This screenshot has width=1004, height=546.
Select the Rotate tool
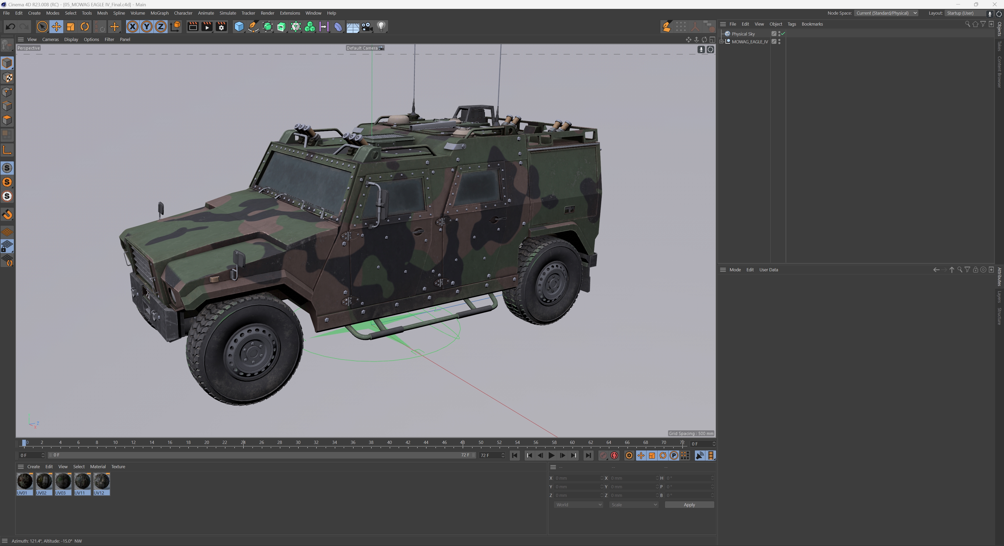click(x=84, y=27)
